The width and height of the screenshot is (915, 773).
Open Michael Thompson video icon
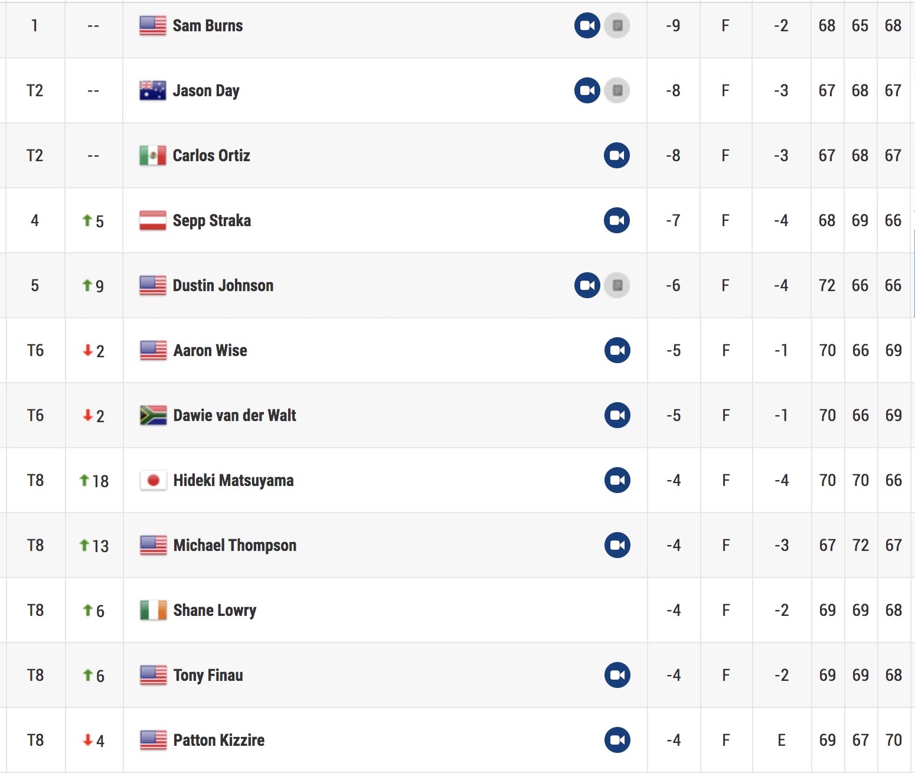tap(617, 545)
